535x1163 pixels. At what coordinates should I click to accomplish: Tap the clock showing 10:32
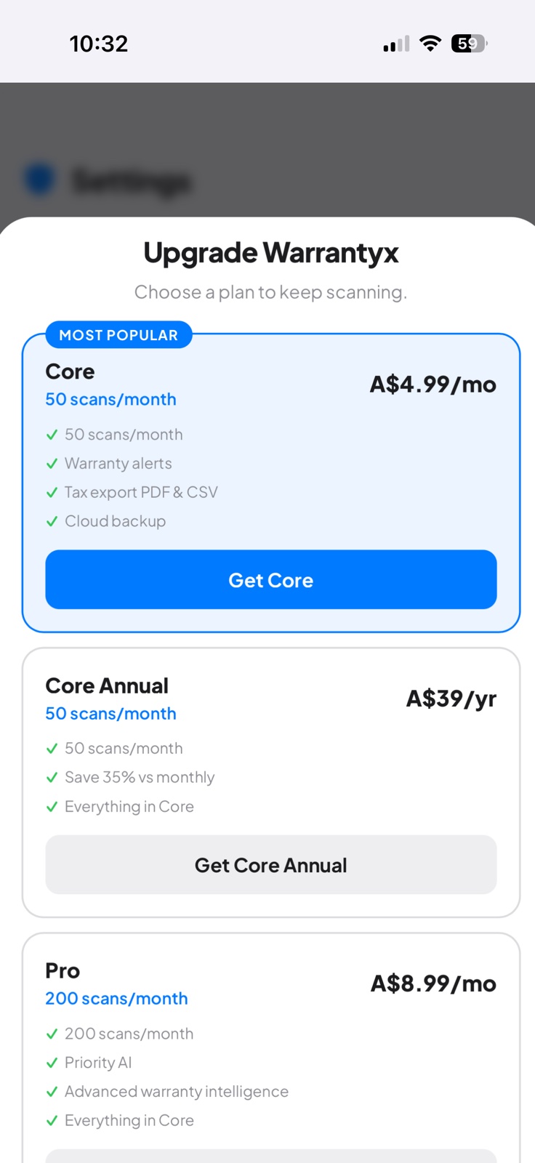coord(100,44)
